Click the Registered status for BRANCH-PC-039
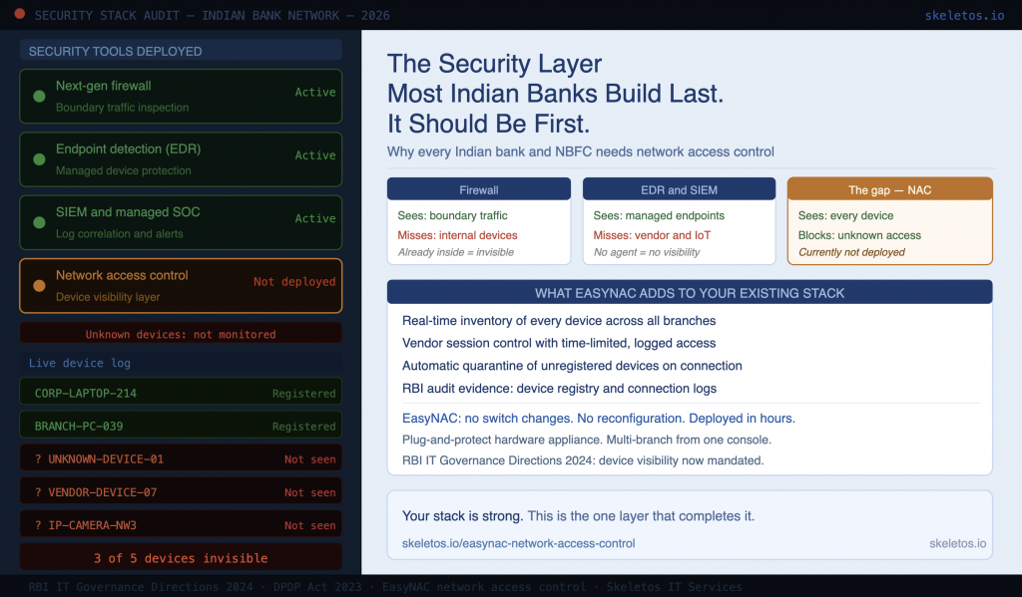1022x597 pixels. (303, 427)
